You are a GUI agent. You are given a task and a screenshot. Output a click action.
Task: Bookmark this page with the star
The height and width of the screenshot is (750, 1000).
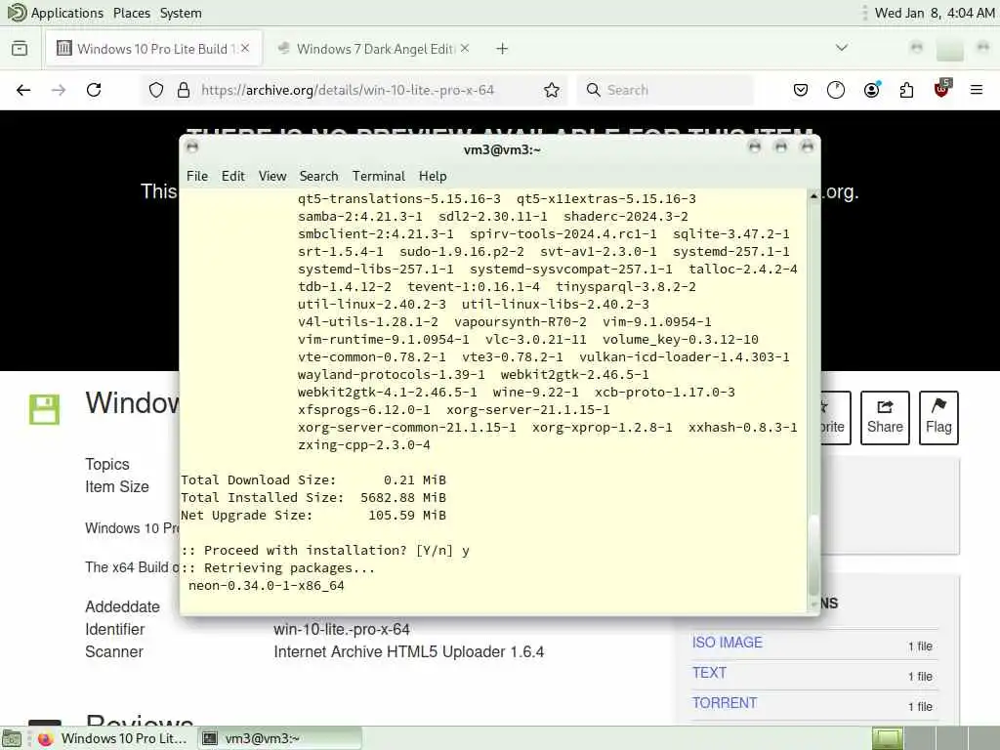(552, 90)
